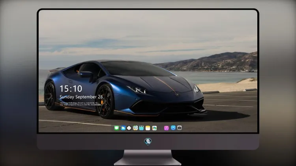Click the Sunday September 28 date text
Image resolution: width=296 pixels, height=166 pixels.
(x=81, y=97)
